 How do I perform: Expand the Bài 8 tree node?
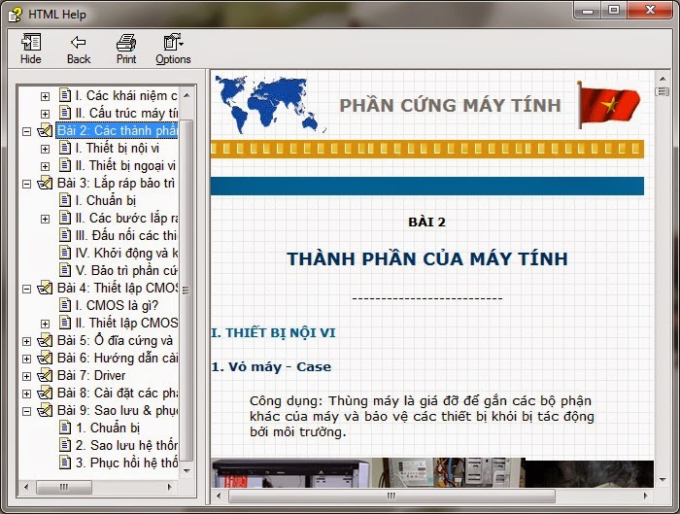click(26, 393)
